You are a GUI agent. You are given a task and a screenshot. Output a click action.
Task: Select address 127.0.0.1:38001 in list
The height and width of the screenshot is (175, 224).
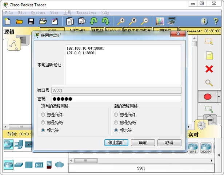[81, 53]
